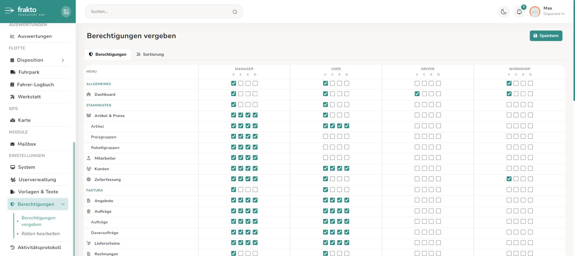Open Userverwaltung in the sidebar
Image resolution: width=575 pixels, height=256 pixels.
tap(38, 180)
